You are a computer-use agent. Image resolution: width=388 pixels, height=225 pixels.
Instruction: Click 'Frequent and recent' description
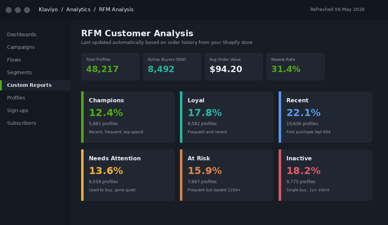tap(207, 132)
